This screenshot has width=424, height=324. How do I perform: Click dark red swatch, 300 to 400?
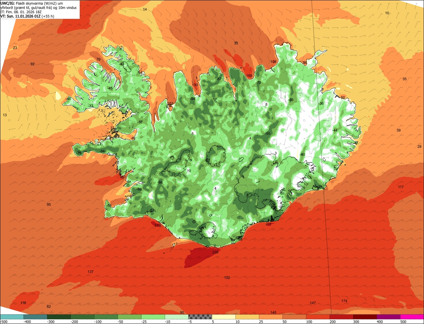coord(365,317)
